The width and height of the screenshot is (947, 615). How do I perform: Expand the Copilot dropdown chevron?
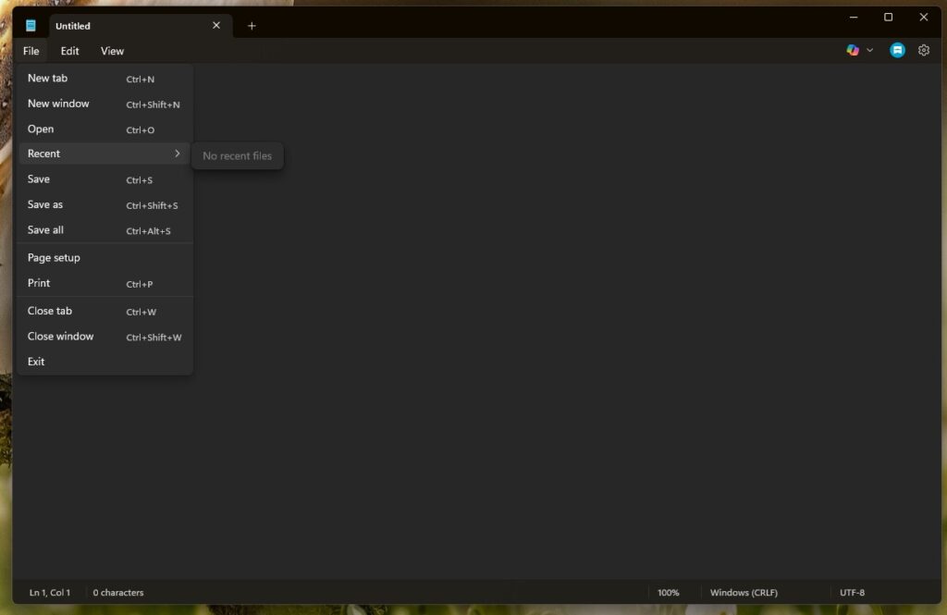point(869,50)
